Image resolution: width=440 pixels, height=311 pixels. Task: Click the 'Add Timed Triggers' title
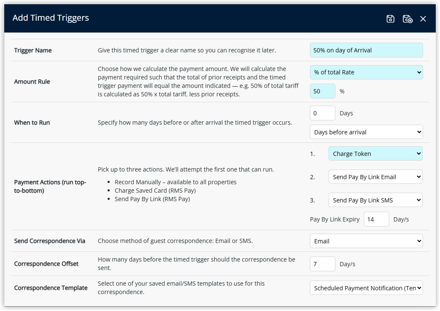point(51,18)
